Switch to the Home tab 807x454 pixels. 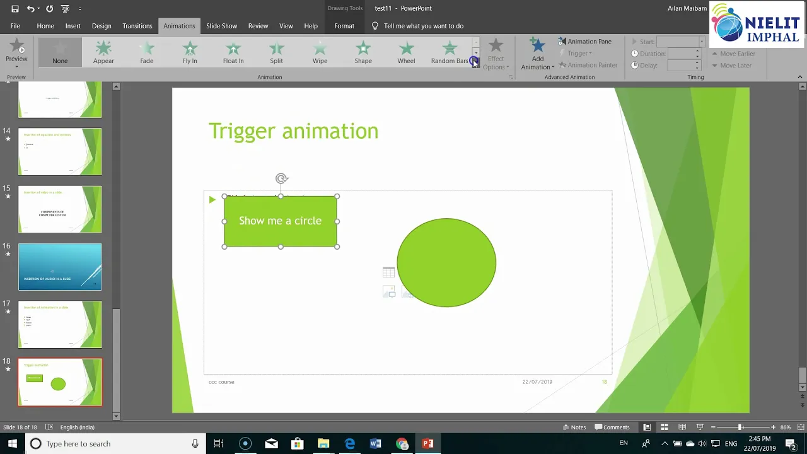[45, 26]
